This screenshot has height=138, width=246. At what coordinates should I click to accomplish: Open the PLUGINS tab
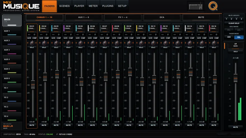pos(108,6)
